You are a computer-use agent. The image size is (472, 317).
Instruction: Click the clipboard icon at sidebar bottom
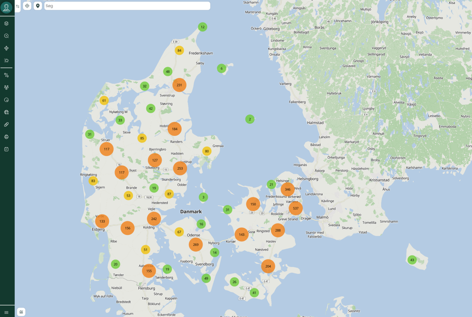6,149
